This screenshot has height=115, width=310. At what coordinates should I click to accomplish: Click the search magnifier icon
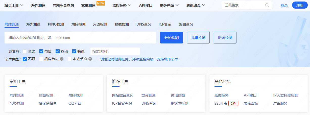(267, 5)
